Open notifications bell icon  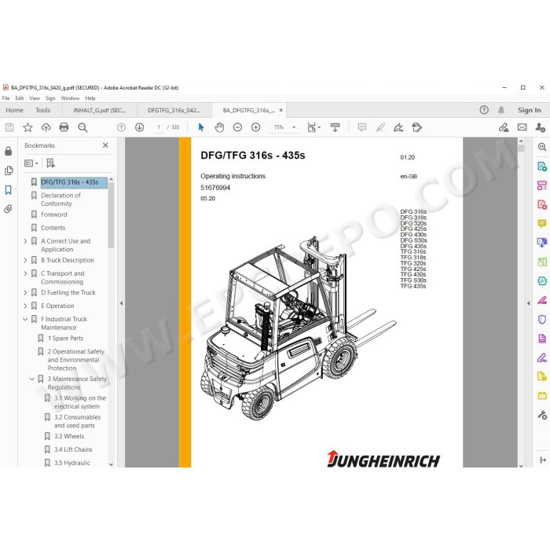(501, 110)
